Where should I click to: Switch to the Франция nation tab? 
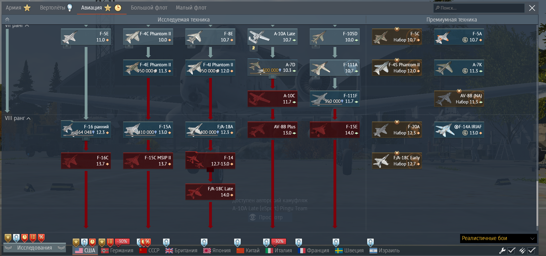click(313, 250)
